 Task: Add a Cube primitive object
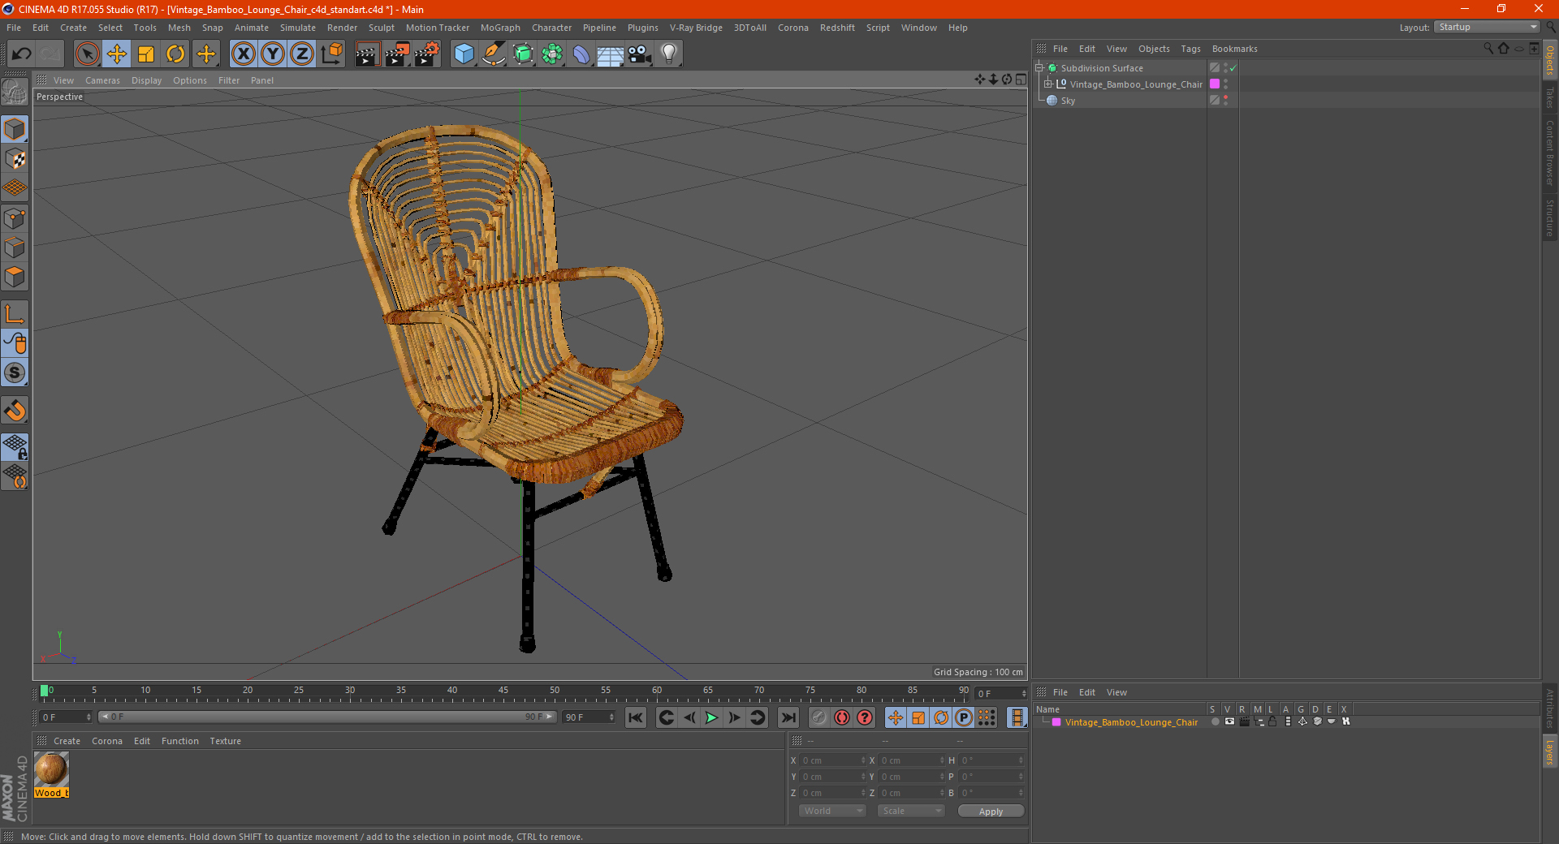tap(464, 54)
